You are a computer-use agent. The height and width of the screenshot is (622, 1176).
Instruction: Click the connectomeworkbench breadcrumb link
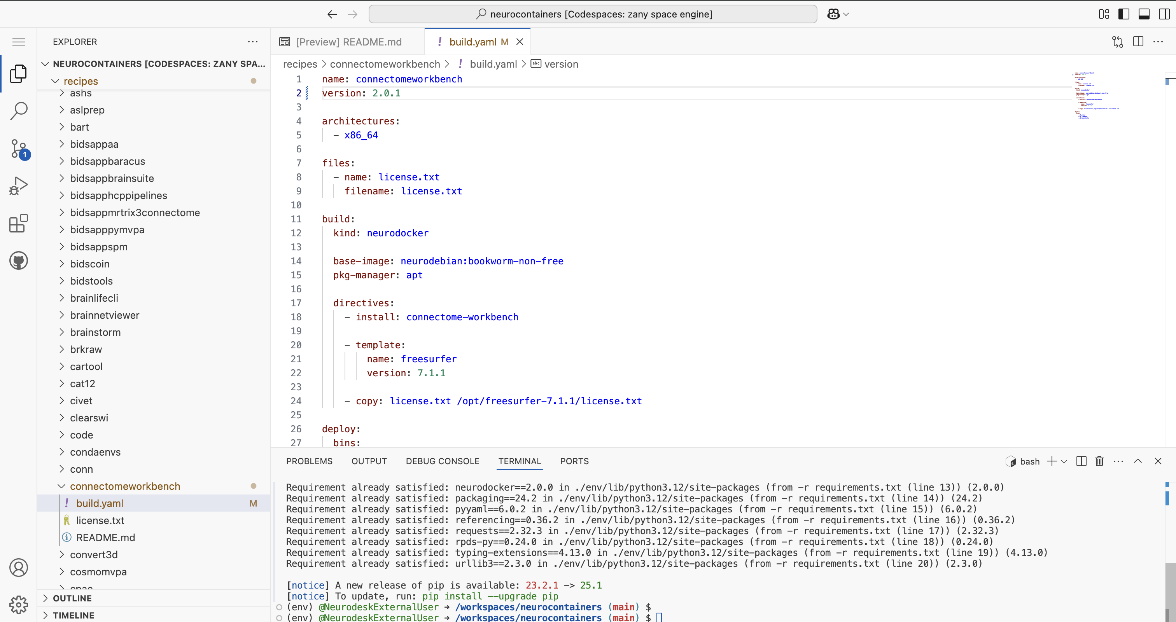[x=384, y=65]
